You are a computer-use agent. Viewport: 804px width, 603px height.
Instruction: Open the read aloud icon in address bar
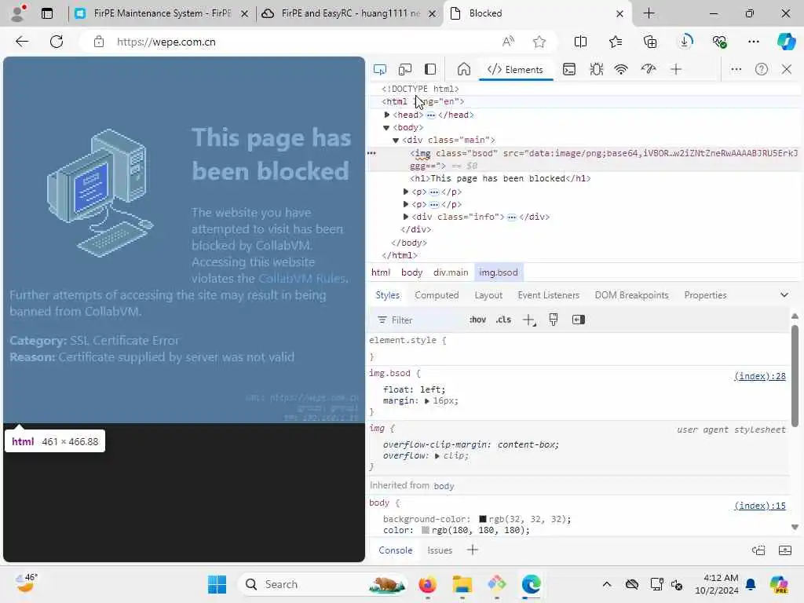pos(508,42)
